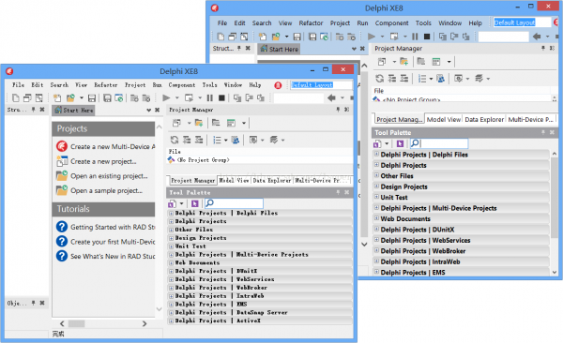Open Default Layout combo box in back window

523,22
